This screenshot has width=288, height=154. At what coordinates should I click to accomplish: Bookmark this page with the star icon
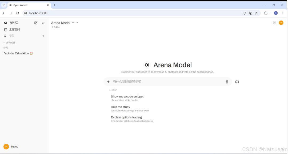pos(257,13)
